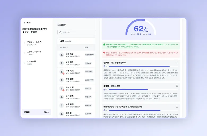Click the highest score 94 value
The height and width of the screenshot is (136, 207).
pos(149,34)
